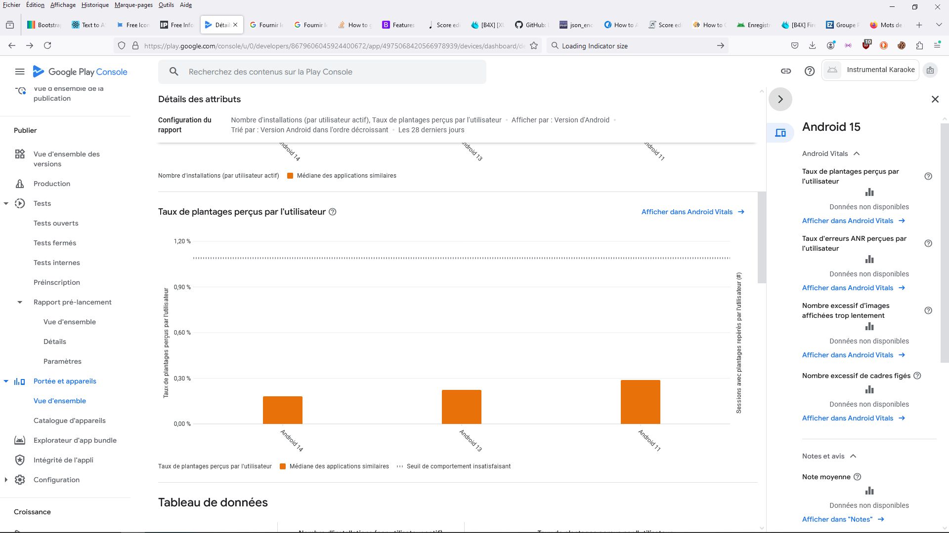
Task: Click the Intégrité de l'appli shield icon
Action: 20,460
